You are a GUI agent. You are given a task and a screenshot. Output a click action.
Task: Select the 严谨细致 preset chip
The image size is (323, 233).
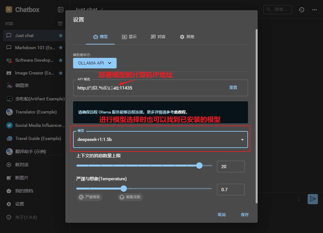(x=90, y=197)
